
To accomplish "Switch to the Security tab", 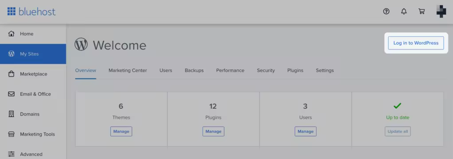I will pos(266,70).
